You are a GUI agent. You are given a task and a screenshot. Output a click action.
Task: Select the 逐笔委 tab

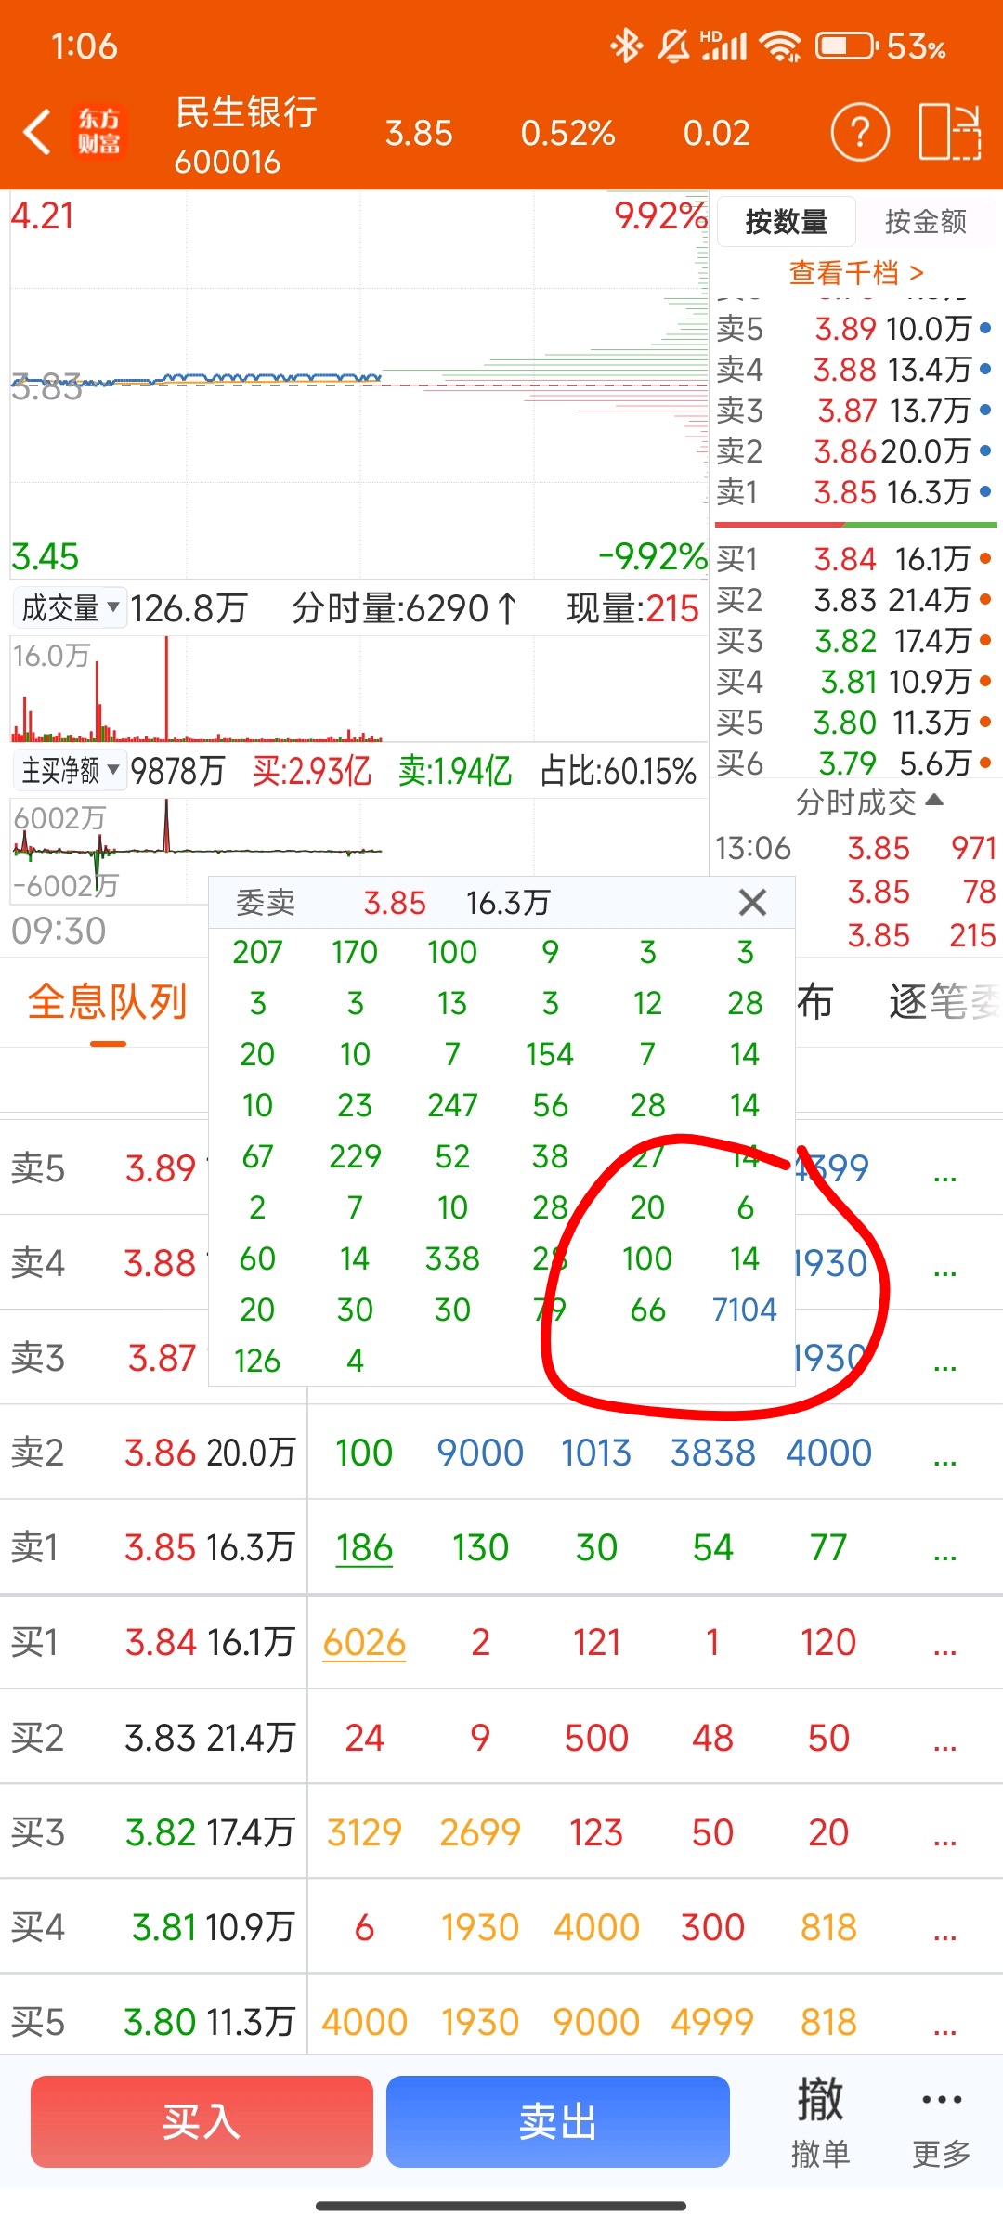click(945, 1002)
